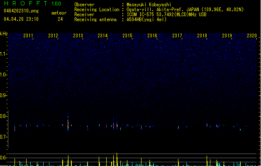Click the 2317 time axis marker
261x166 pixels.
pos(177,36)
